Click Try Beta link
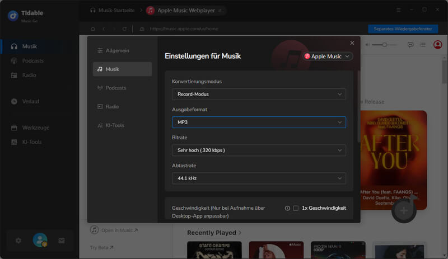 pos(101,248)
